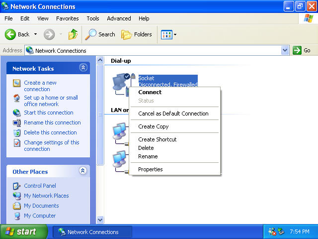Choose Cancel as Default Connection
Screen dimensions: 318x239
[x=175, y=114]
